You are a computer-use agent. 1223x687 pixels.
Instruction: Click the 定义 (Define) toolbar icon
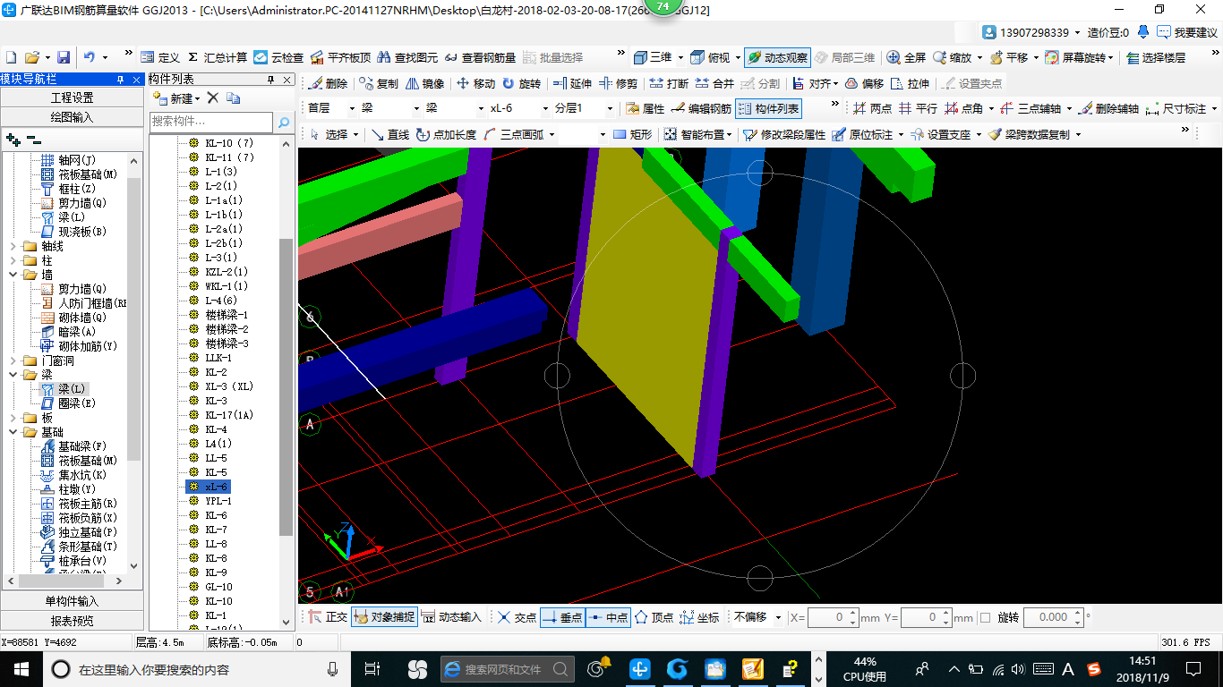tap(159, 57)
